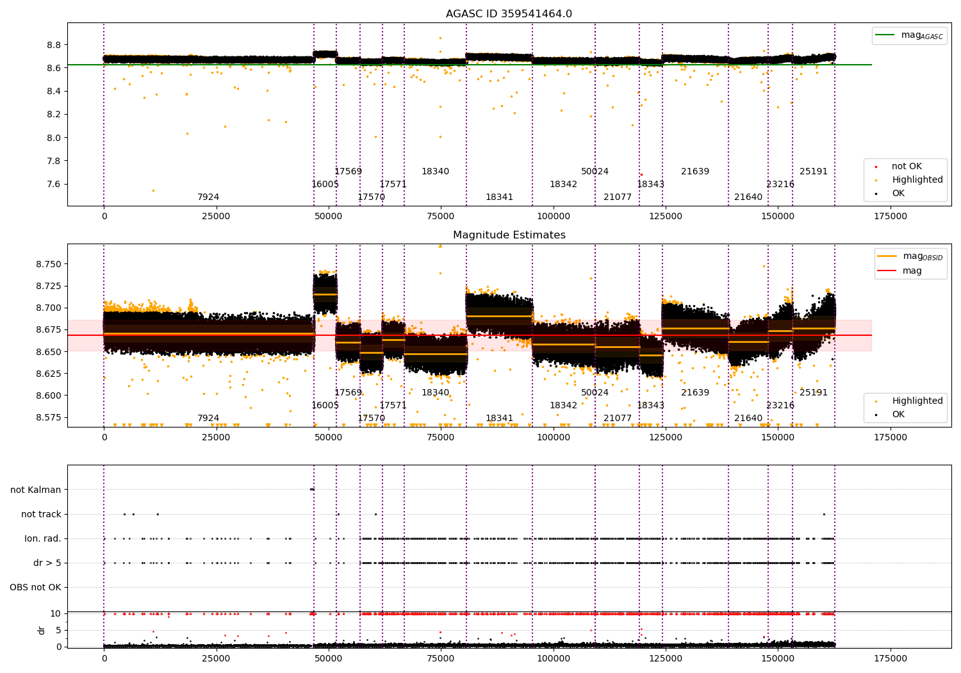961x673 pixels.
Task: Click obsid 17569 in Magnitude Estimates panel
Action: pyautogui.click(x=348, y=393)
